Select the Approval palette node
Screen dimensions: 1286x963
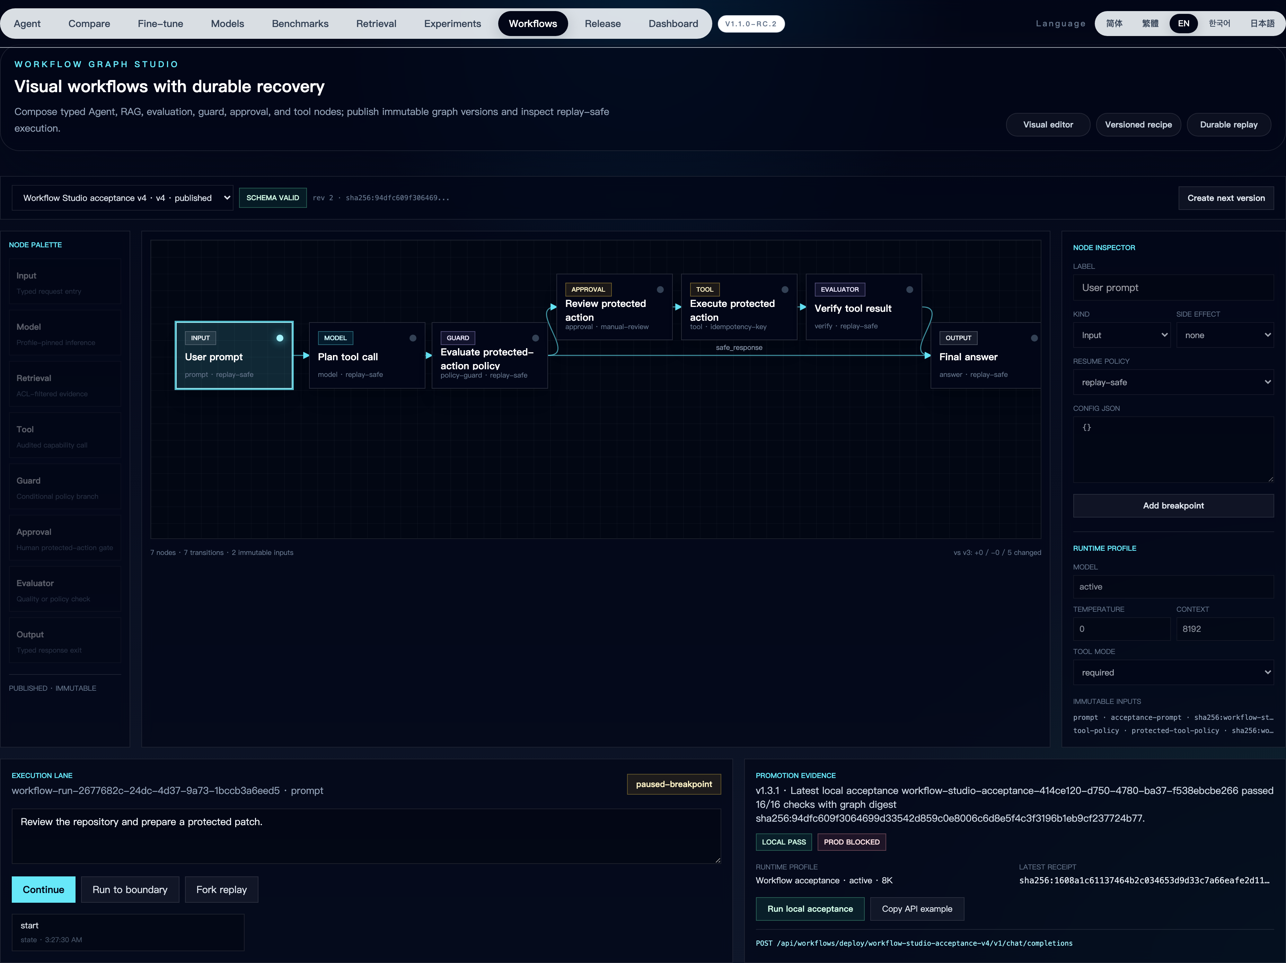pyautogui.click(x=65, y=538)
